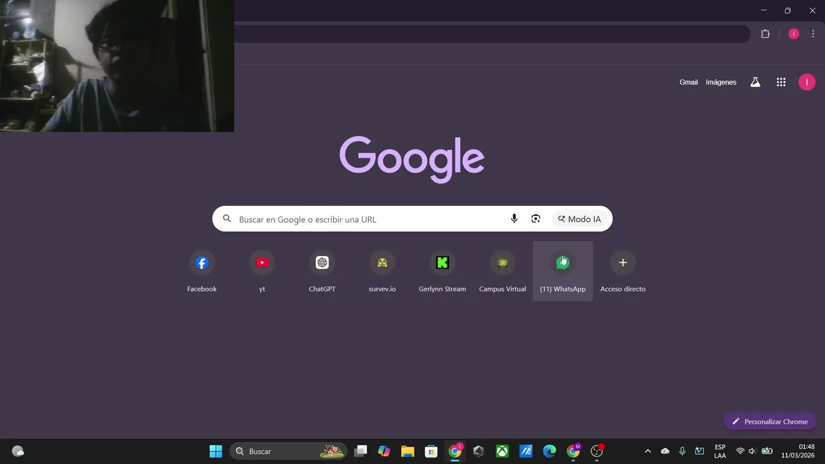Open the Facebook shortcut
This screenshot has width=825, height=464.
[202, 271]
